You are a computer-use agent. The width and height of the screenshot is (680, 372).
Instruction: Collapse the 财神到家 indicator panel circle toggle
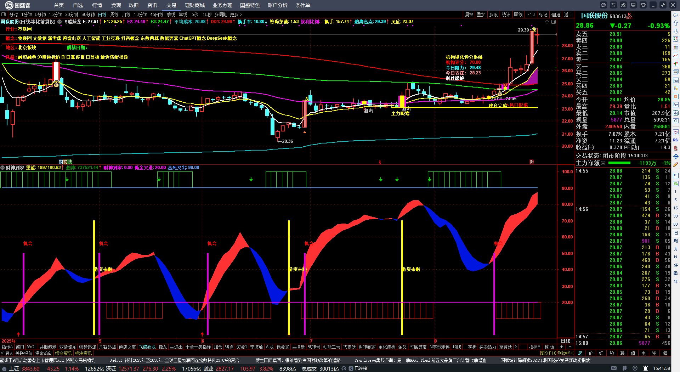[2, 168]
